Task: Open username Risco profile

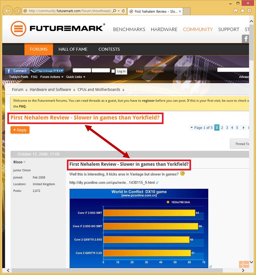Action: 18,162
